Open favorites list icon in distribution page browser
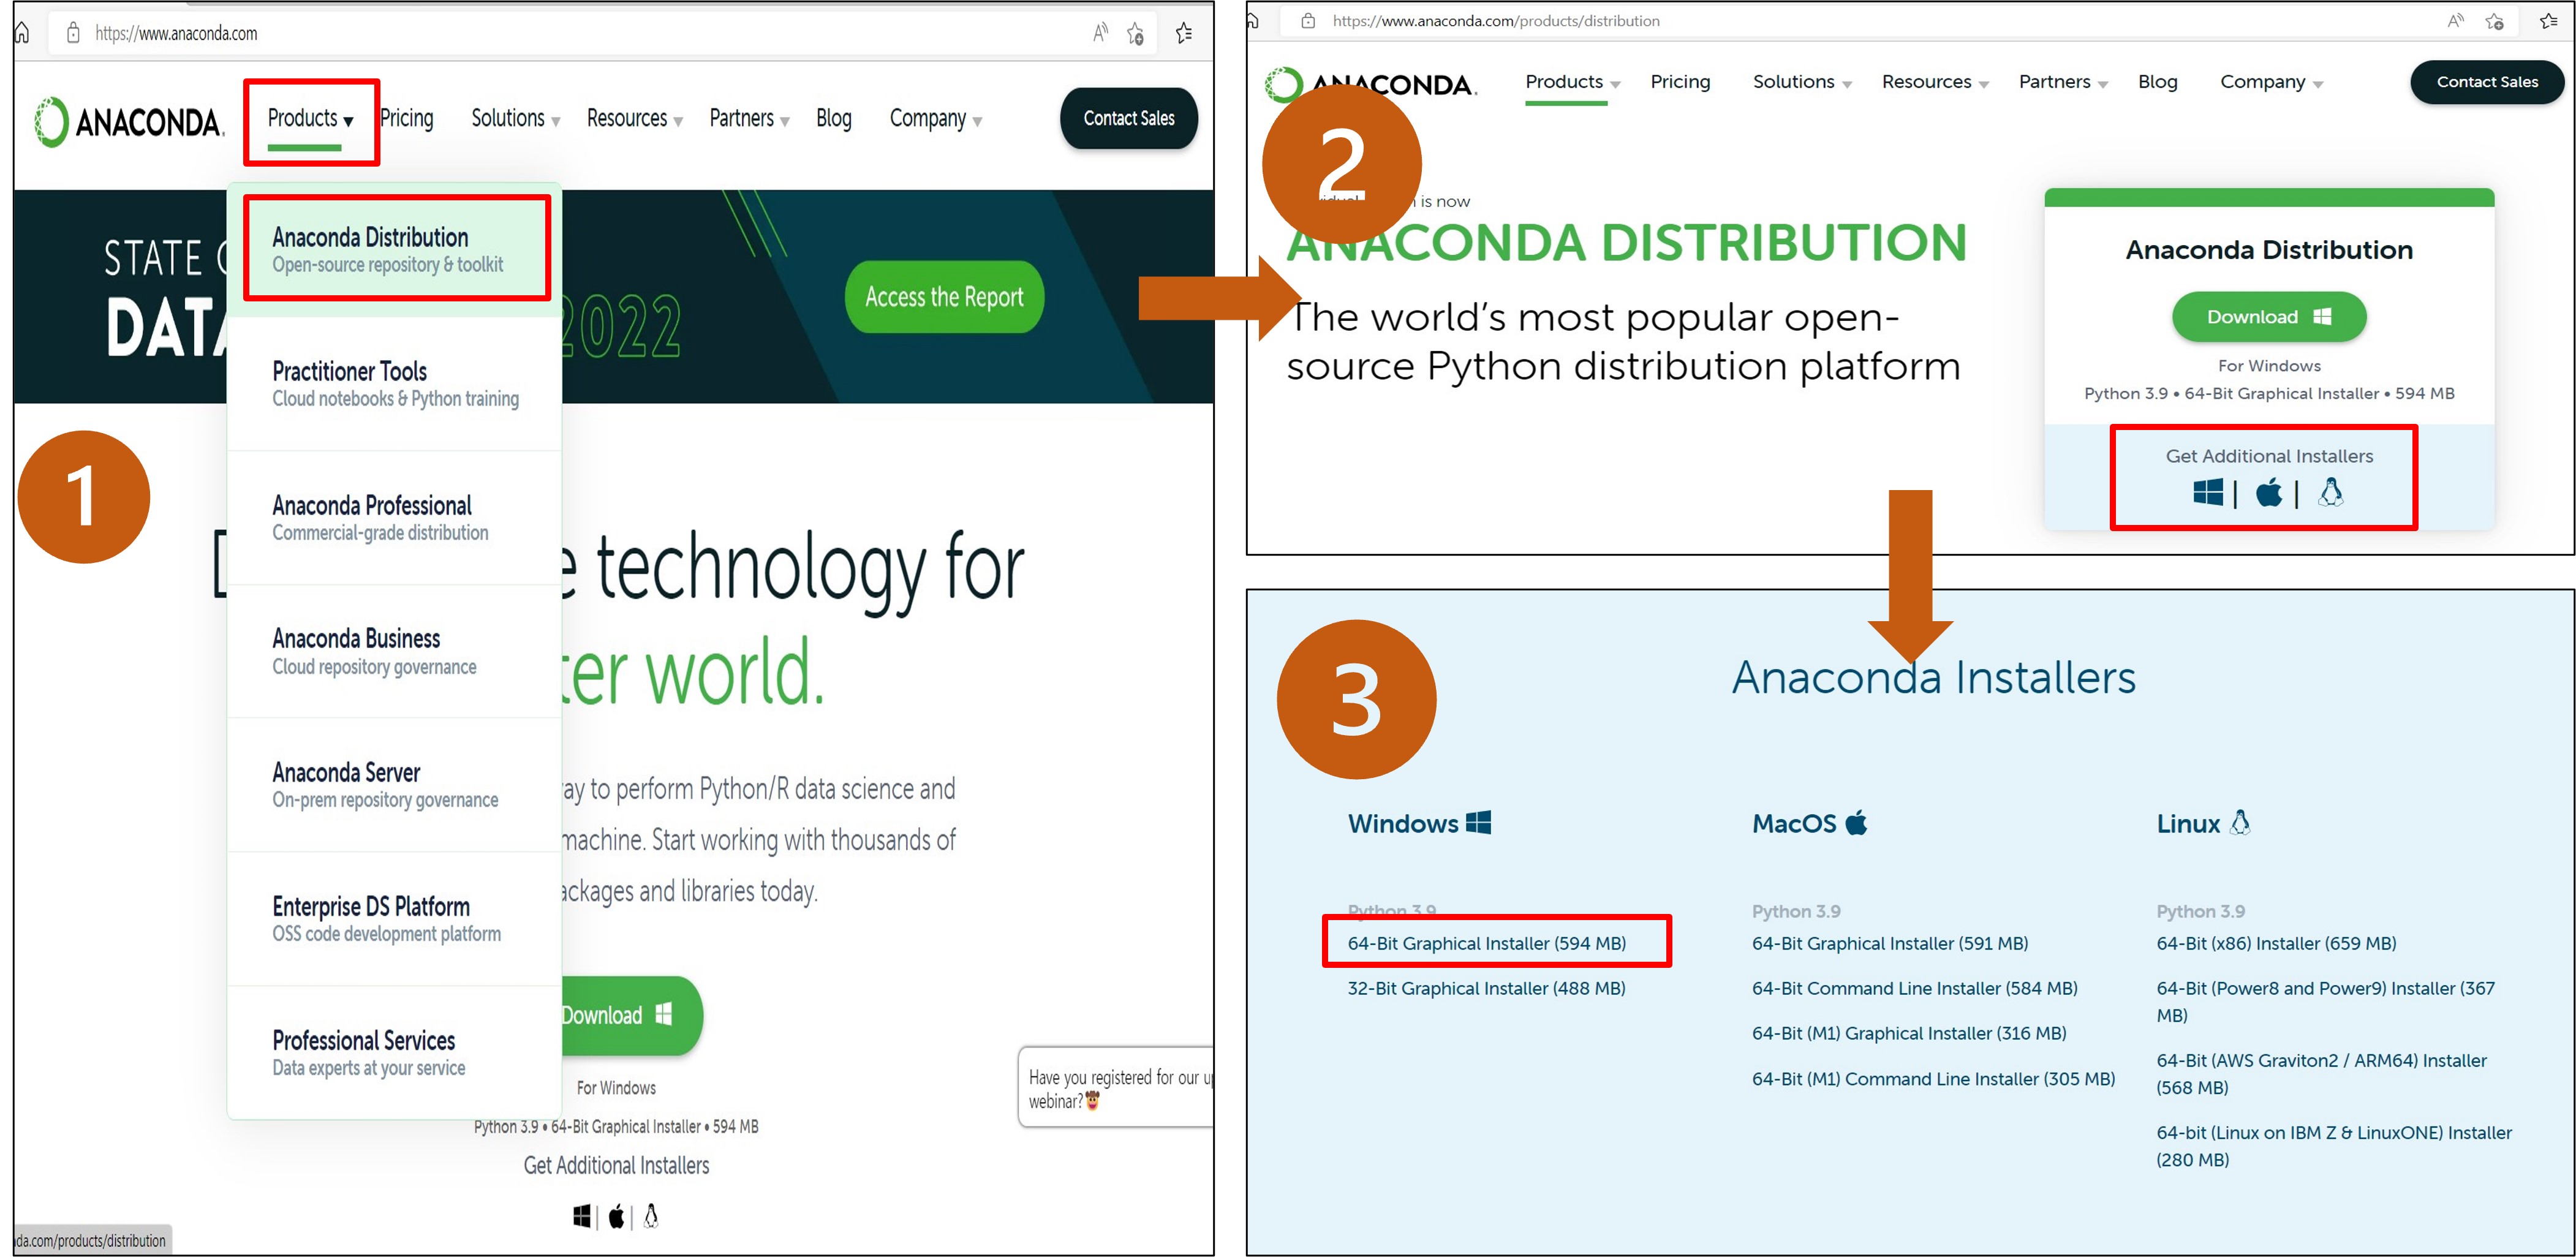 (2549, 20)
